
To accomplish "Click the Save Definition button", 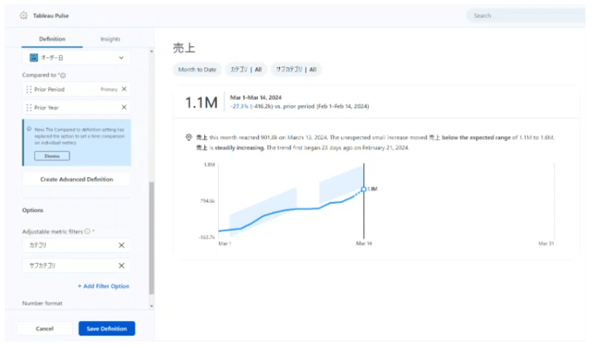I will (x=106, y=329).
